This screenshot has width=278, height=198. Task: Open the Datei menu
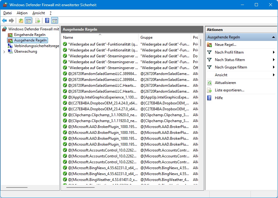point(7,13)
